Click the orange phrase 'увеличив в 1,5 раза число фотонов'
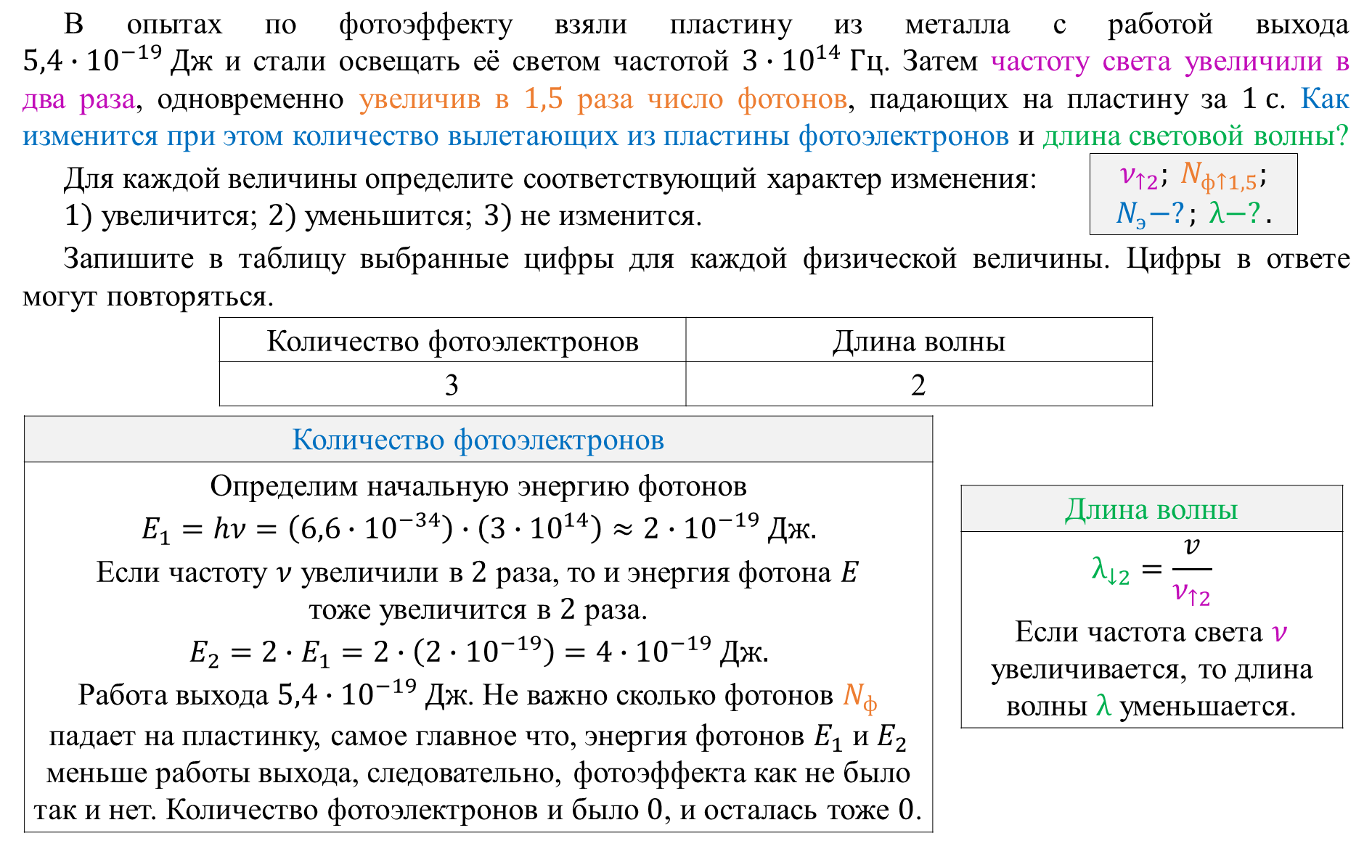This screenshot has height=841, width=1372. tap(603, 99)
